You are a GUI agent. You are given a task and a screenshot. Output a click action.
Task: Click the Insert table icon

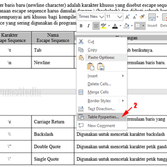coord(152,17)
